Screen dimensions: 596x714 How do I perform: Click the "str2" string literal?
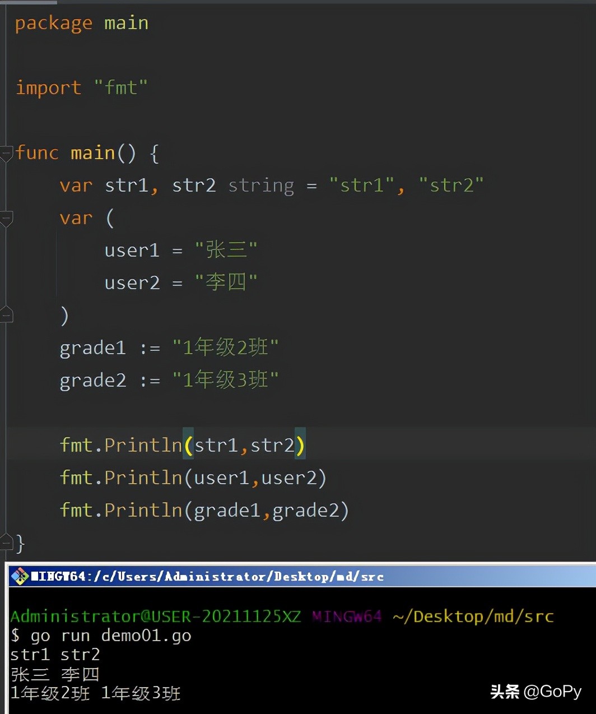click(451, 185)
